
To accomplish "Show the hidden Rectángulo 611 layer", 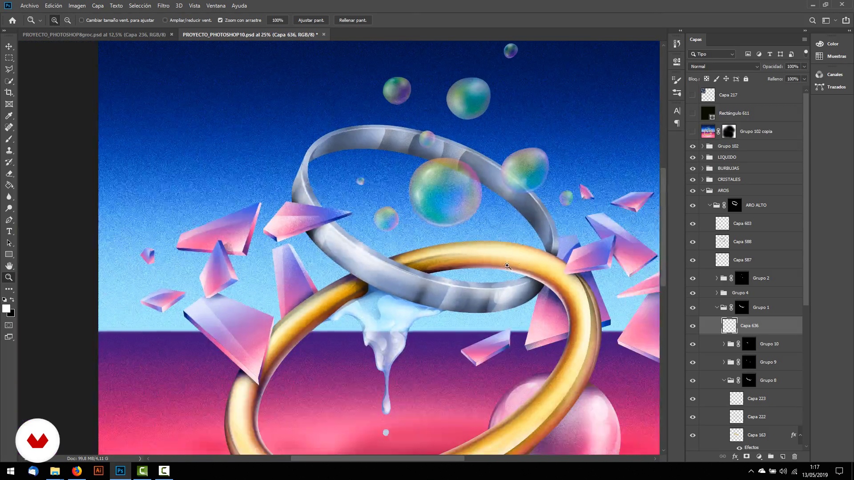I will [693, 113].
